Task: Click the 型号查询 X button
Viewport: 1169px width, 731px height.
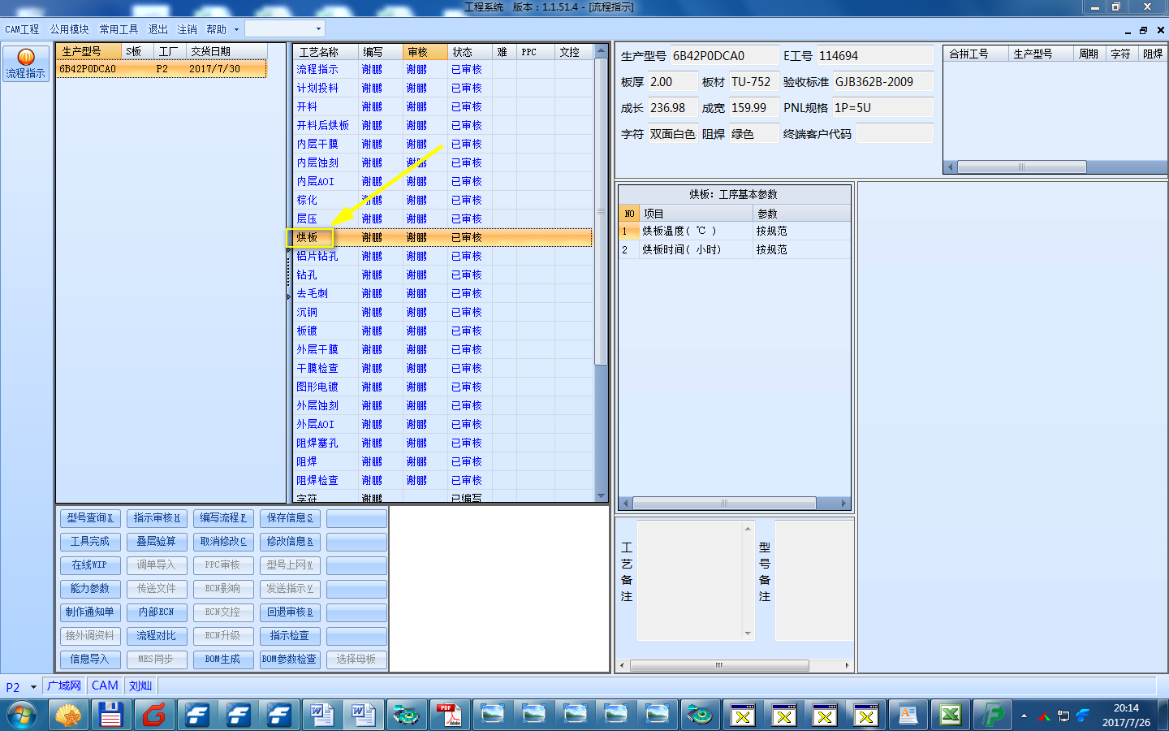Action: click(90, 518)
